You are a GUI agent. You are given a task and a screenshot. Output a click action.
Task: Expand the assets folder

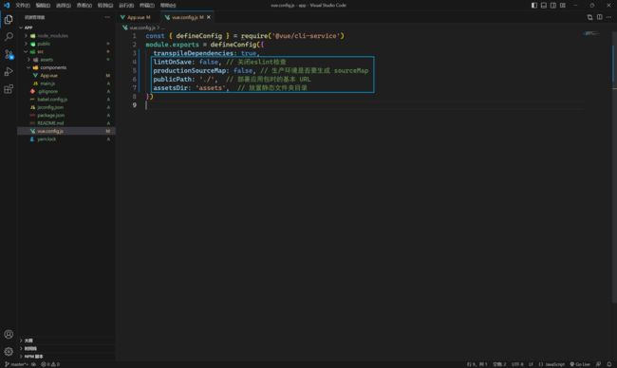click(66, 60)
